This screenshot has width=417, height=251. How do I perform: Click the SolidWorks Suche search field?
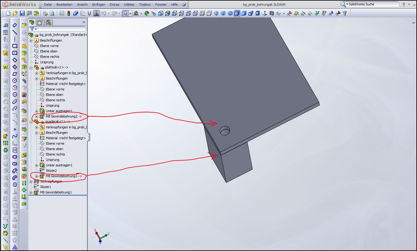point(373,4)
